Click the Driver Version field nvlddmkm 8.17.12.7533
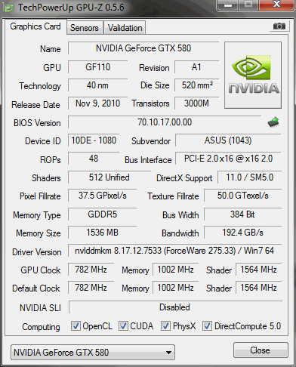This screenshot has height=367, width=296. (x=174, y=251)
